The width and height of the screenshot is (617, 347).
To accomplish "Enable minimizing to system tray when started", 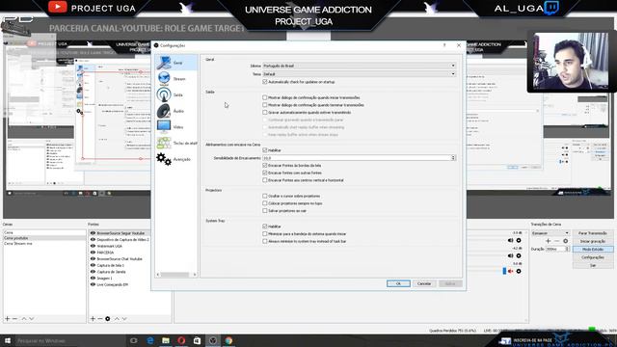I will pos(265,233).
